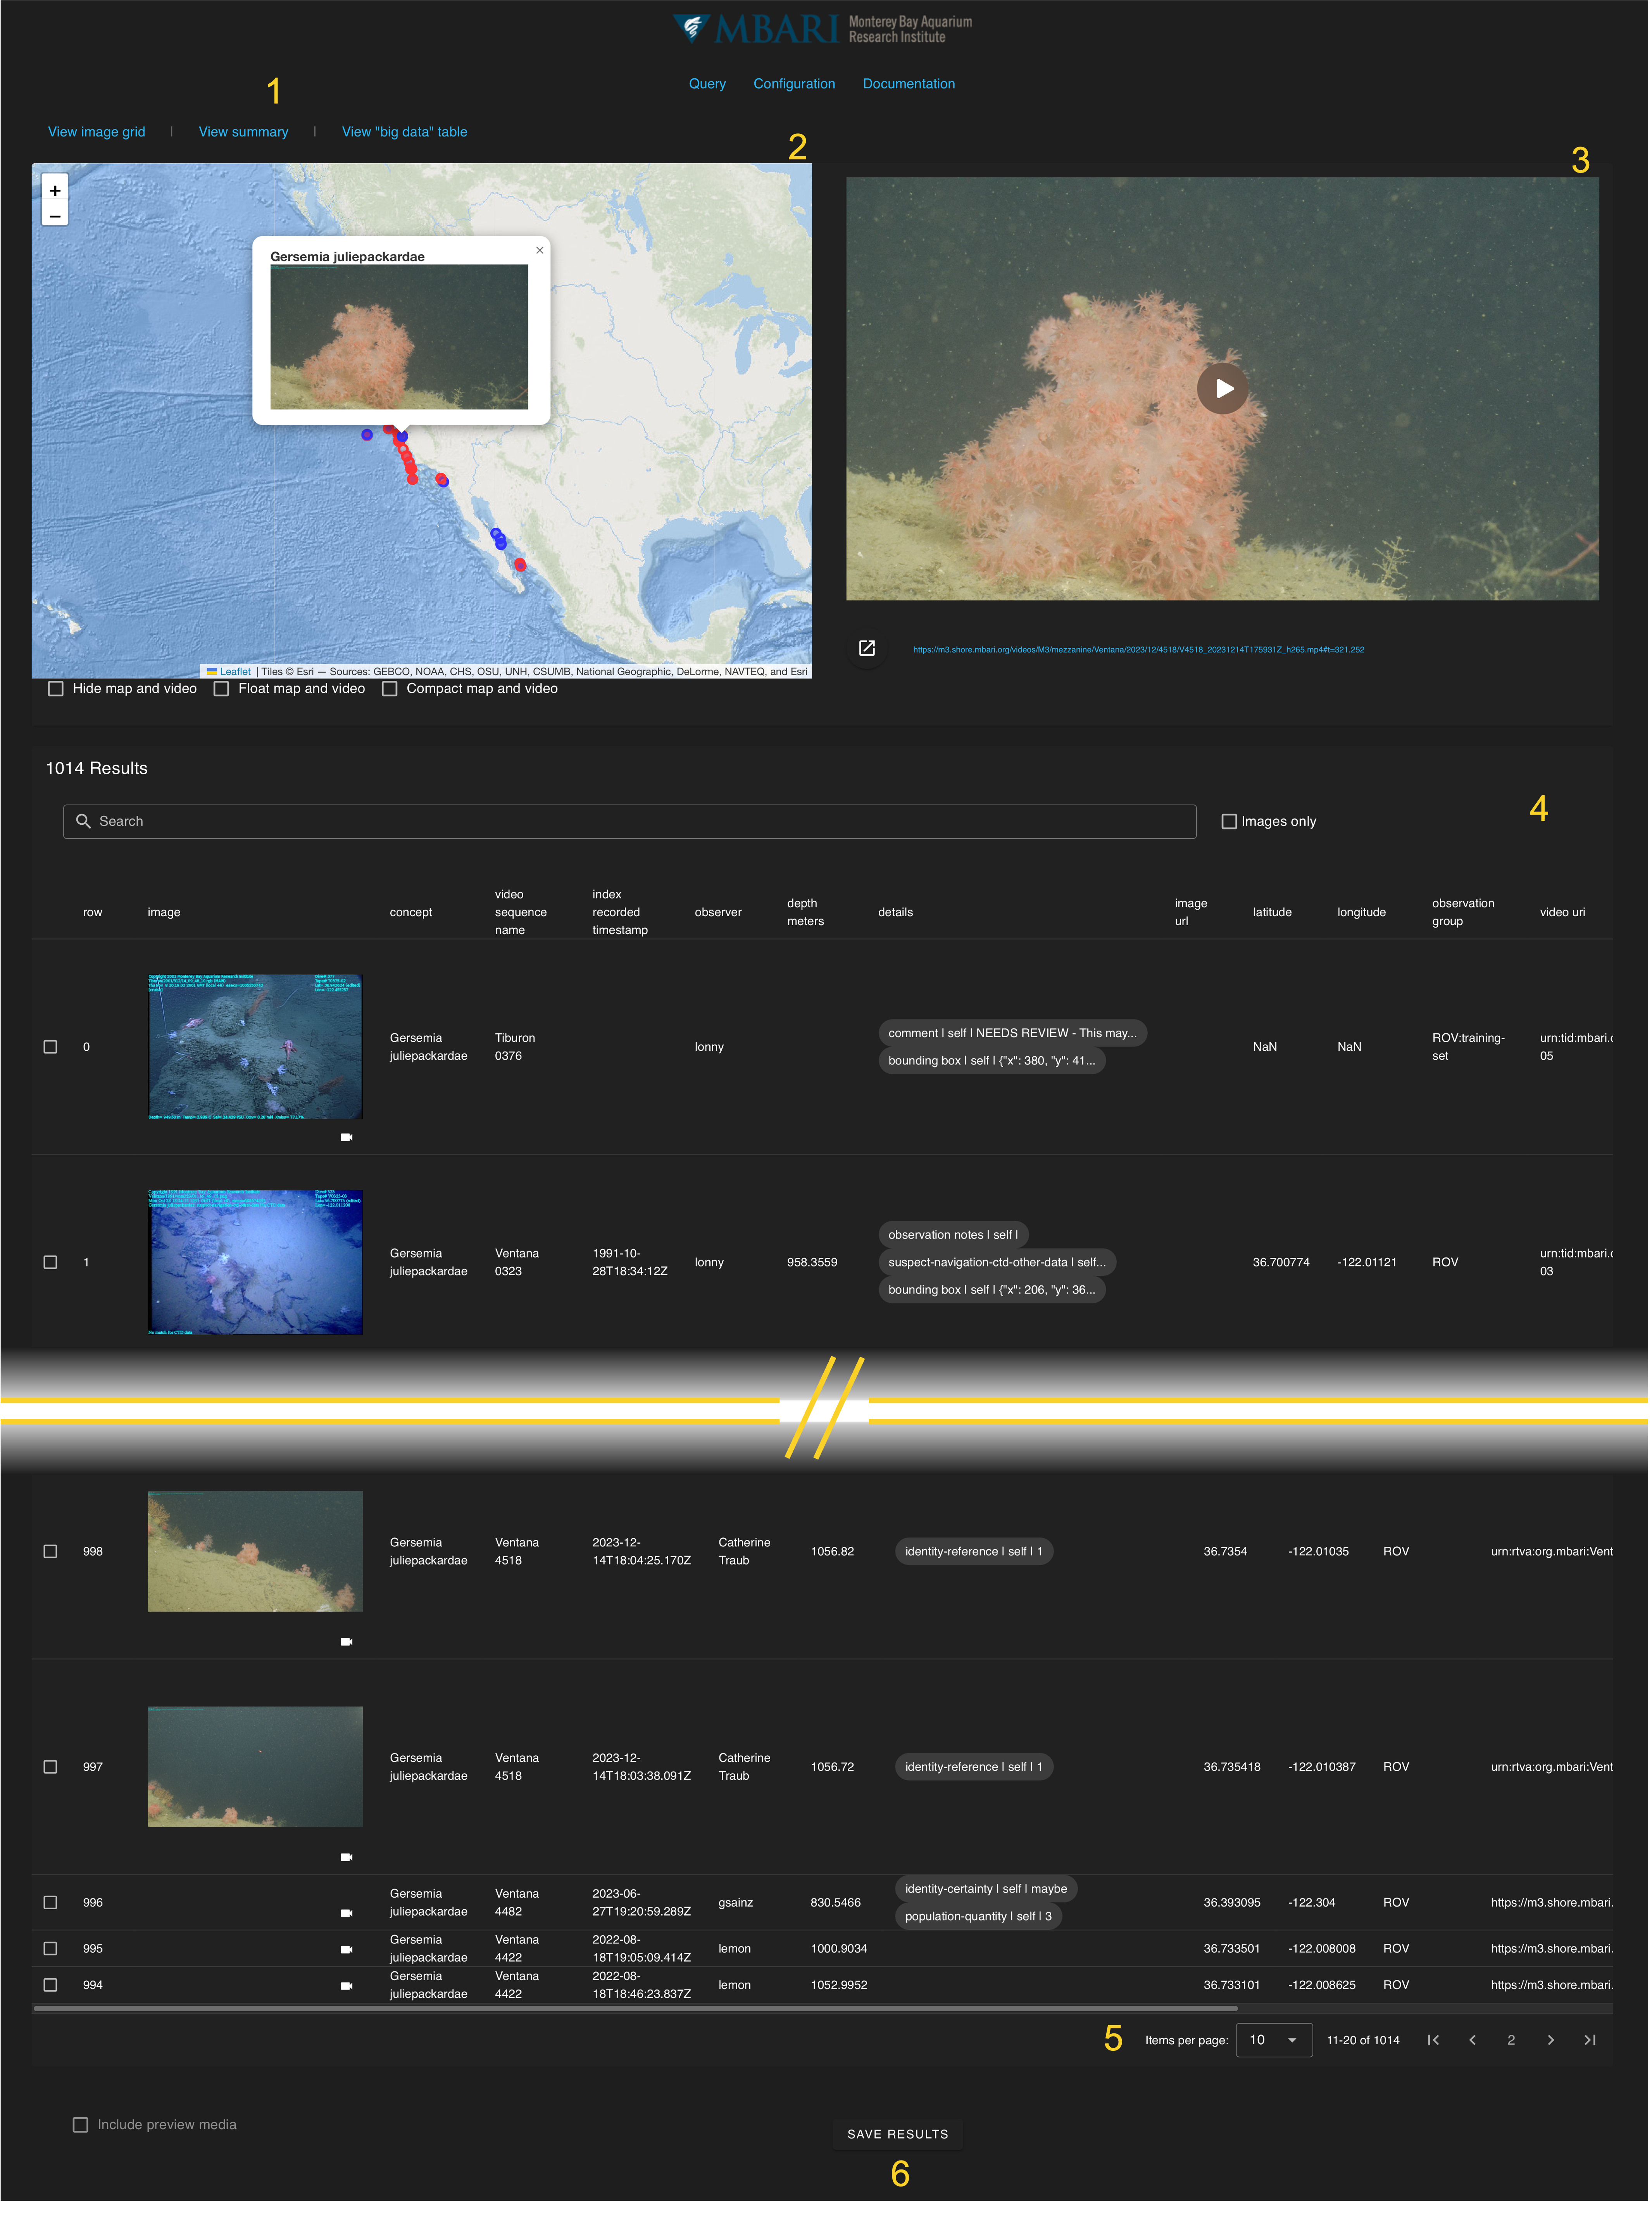Toggle Images only checkbox

pyautogui.click(x=1229, y=821)
